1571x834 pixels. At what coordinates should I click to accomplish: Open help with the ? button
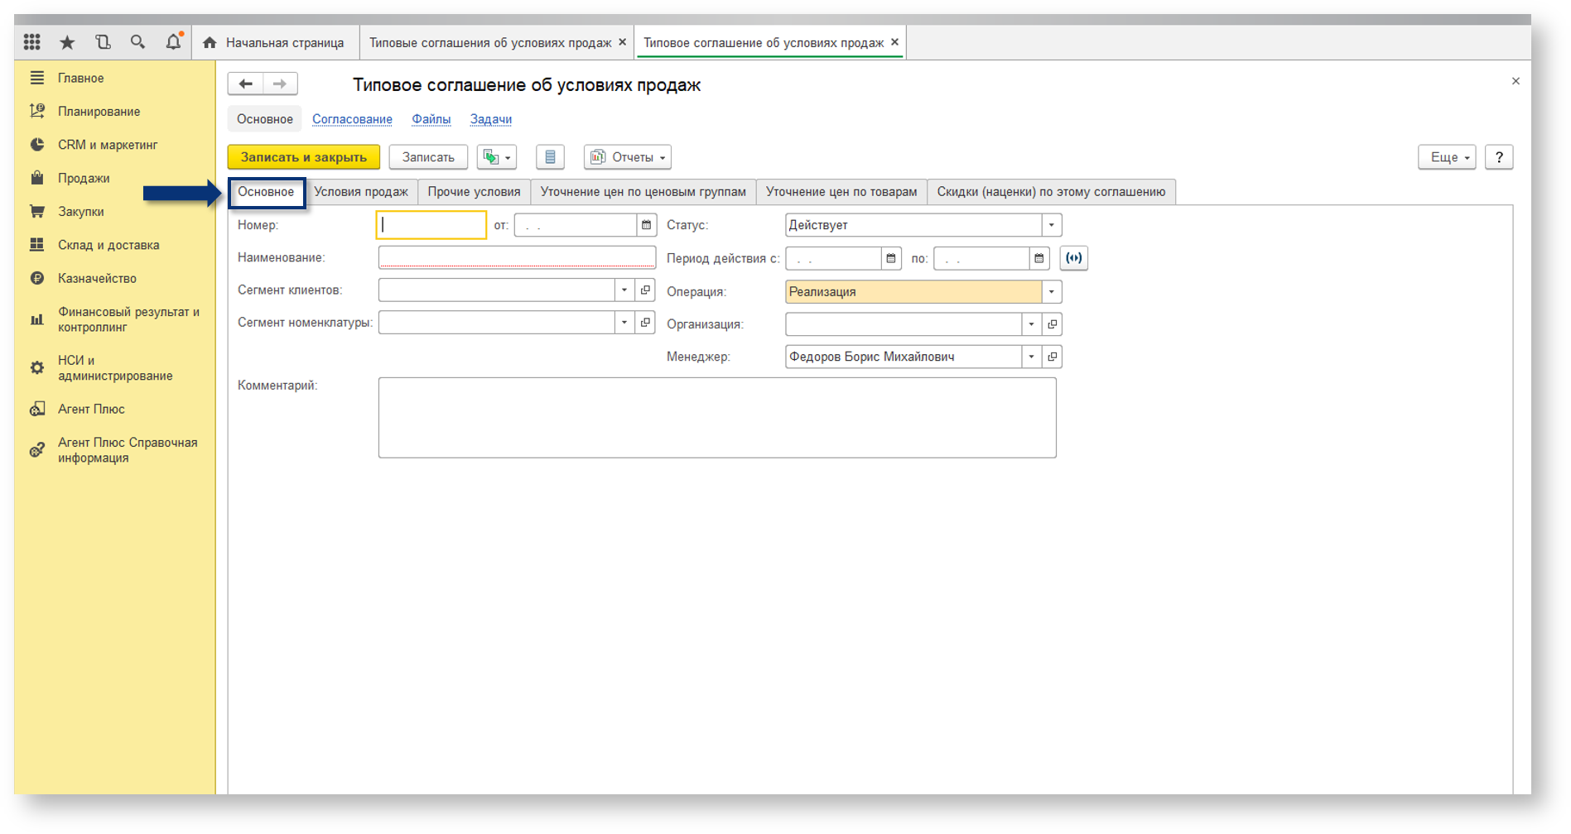point(1499,157)
